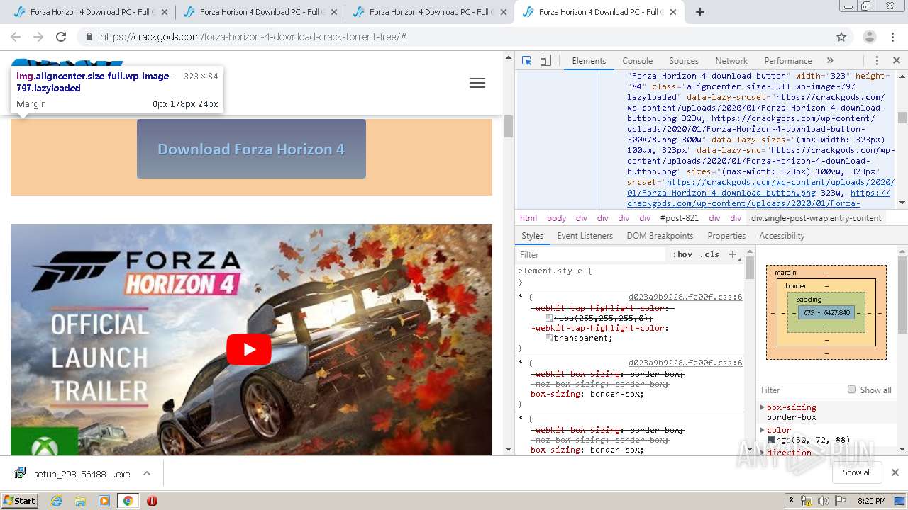The image size is (908, 510).
Task: Expand the color computed property
Action: [763, 430]
